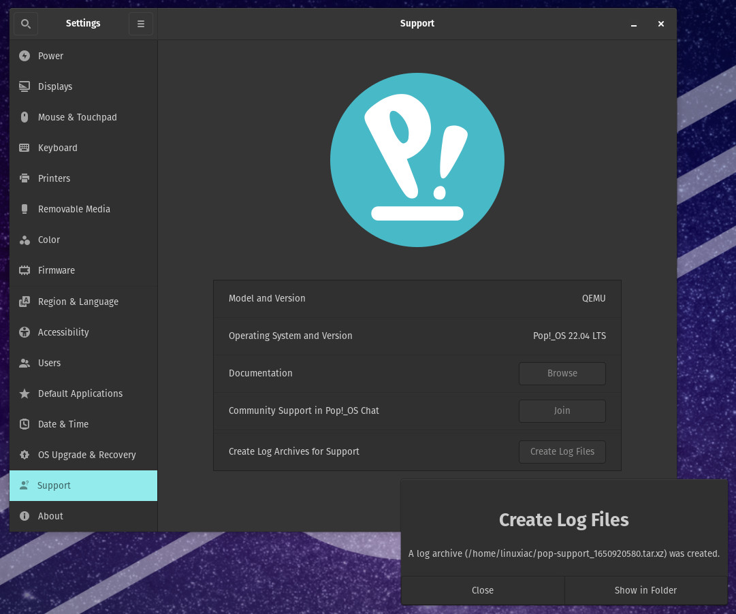Minimize the Settings window
Image resolution: width=736 pixels, height=614 pixels.
tap(634, 24)
